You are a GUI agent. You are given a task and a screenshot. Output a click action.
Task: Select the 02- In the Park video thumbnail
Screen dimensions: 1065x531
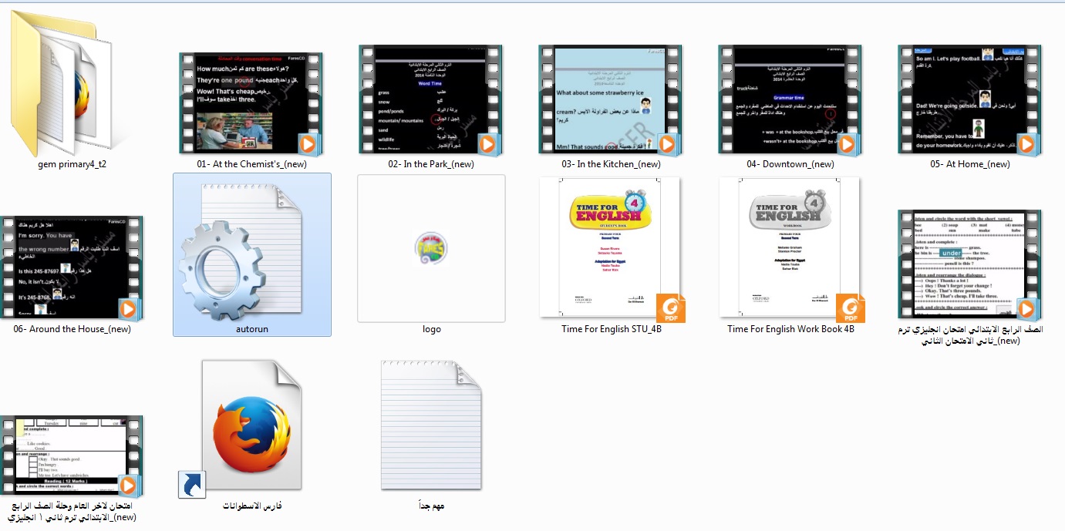click(x=431, y=99)
